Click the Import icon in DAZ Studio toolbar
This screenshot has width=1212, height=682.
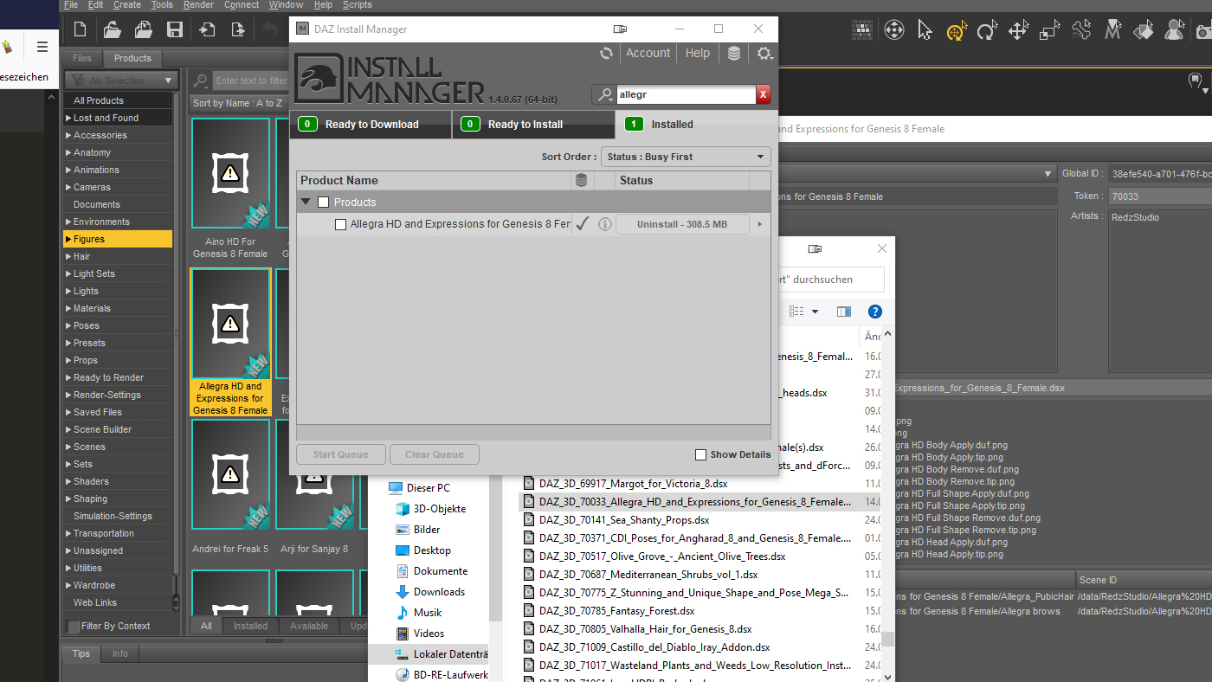[207, 30]
